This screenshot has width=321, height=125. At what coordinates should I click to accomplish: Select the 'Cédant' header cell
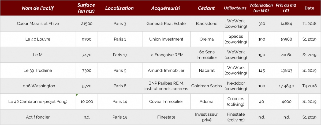[x=206, y=8]
